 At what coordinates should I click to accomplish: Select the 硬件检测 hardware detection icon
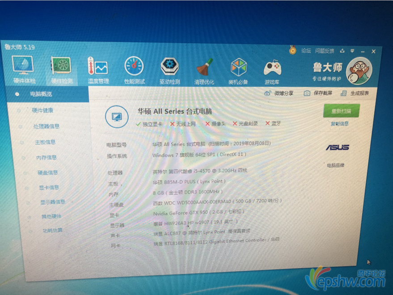pos(62,70)
